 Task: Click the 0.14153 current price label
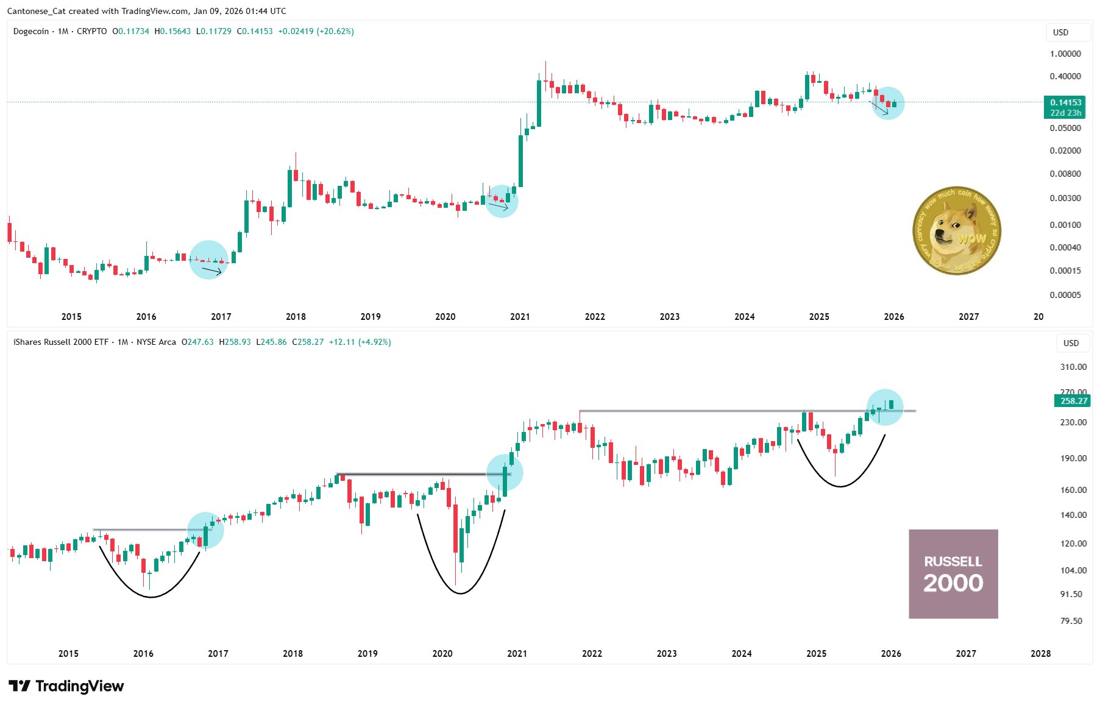pos(1065,102)
